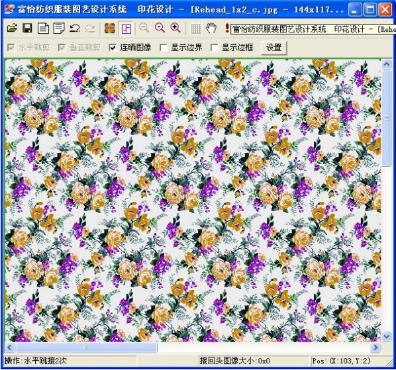This screenshot has width=396, height=370.
Task: Click the vertical scrollbar down arrow
Action: pyautogui.click(x=387, y=336)
